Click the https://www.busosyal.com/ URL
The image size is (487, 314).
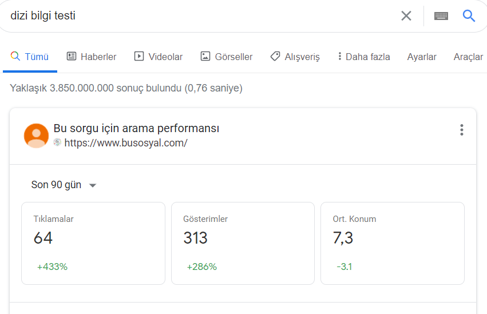coord(126,143)
